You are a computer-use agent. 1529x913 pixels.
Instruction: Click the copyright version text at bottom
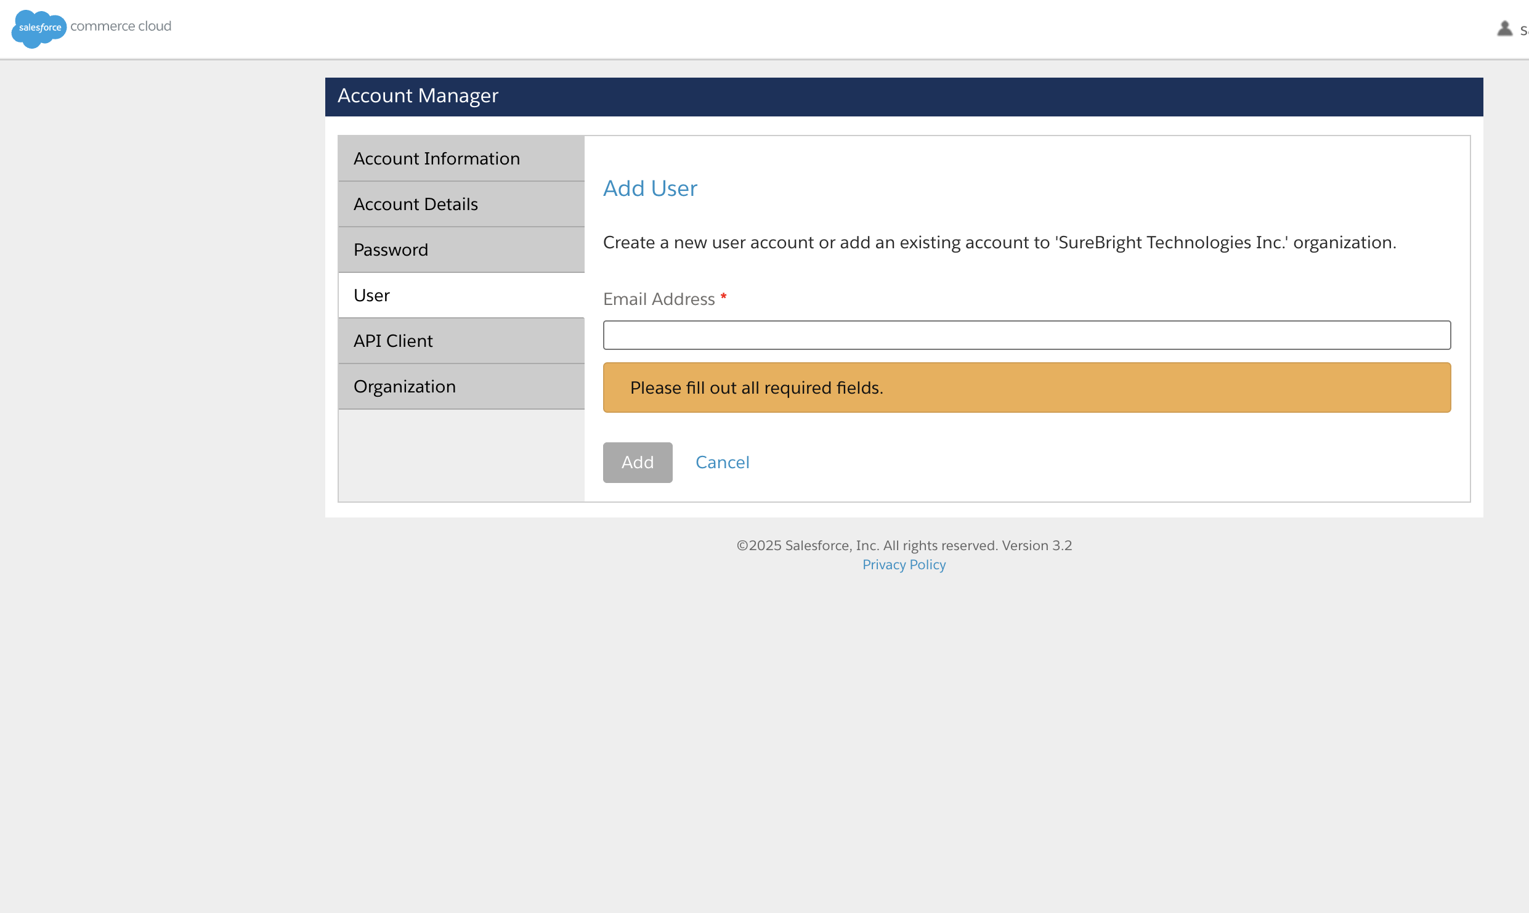[904, 545]
